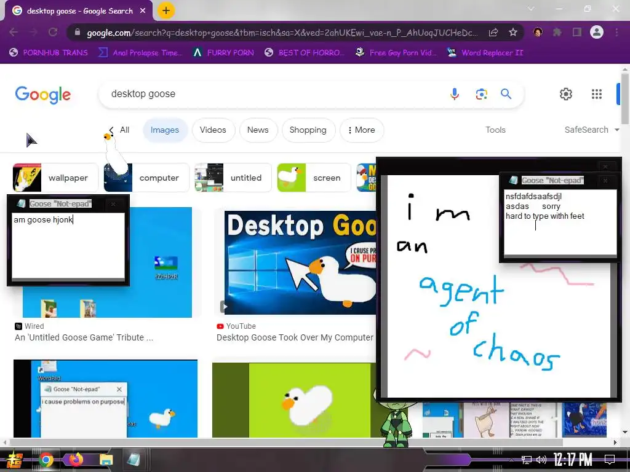This screenshot has height=472, width=630.
Task: Click the untitled suggestion chip
Action: point(233,178)
